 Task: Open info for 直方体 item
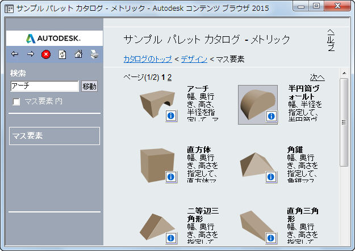click(x=171, y=177)
